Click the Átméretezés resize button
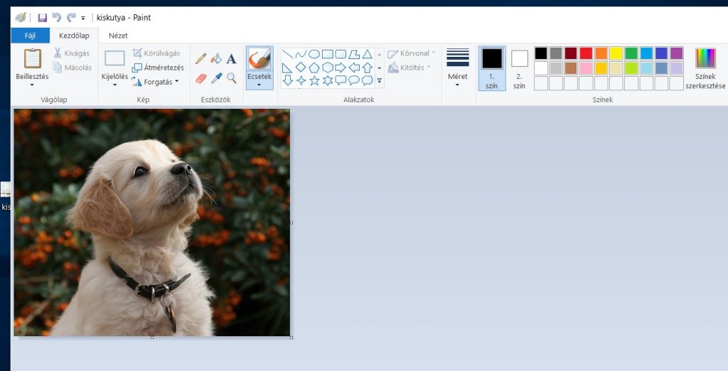Viewport: 728px width, 371px height. click(x=158, y=68)
